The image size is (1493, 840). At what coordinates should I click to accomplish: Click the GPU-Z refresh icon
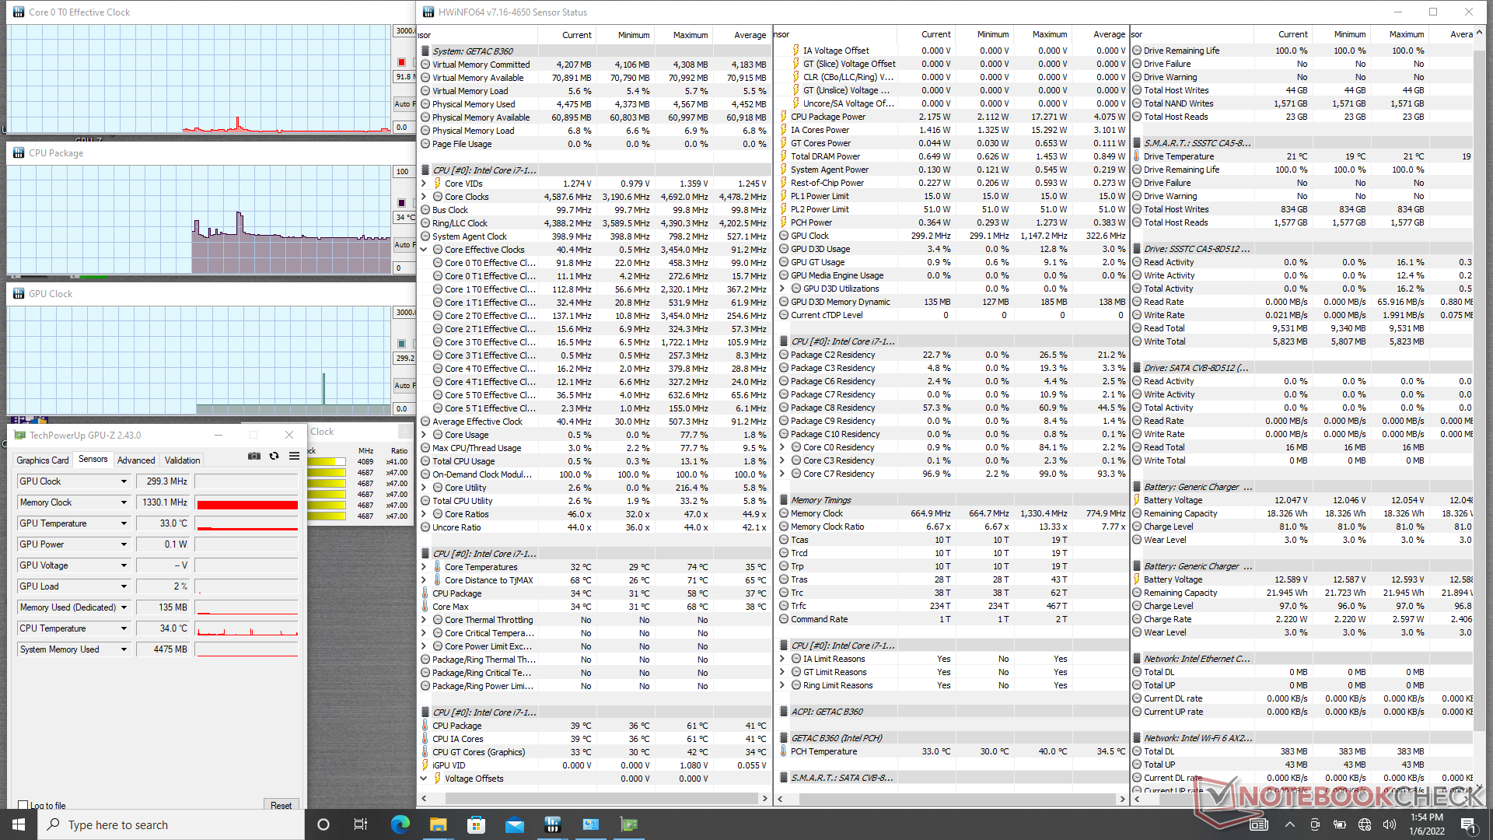point(274,457)
